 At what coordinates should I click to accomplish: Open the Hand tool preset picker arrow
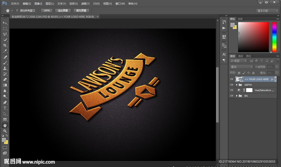(12, 11)
